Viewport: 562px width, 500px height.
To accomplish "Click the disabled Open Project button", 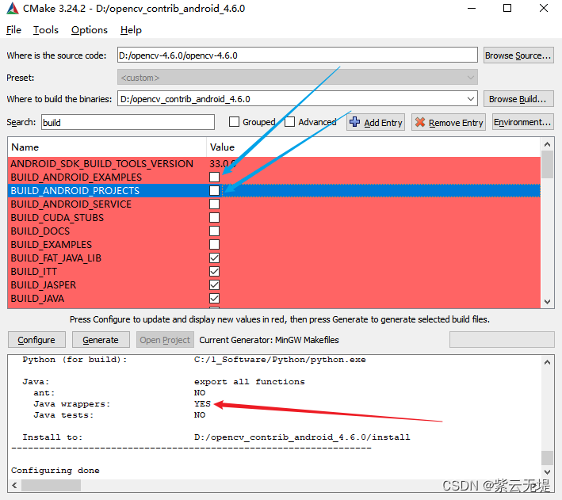I will pyautogui.click(x=165, y=340).
